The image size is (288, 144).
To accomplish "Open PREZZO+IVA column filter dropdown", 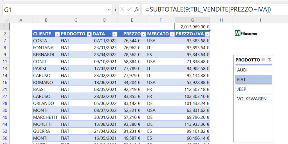I will (207, 34).
